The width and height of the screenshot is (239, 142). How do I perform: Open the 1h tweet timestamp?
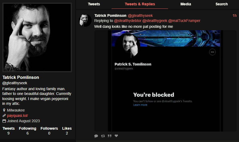[x=234, y=16]
